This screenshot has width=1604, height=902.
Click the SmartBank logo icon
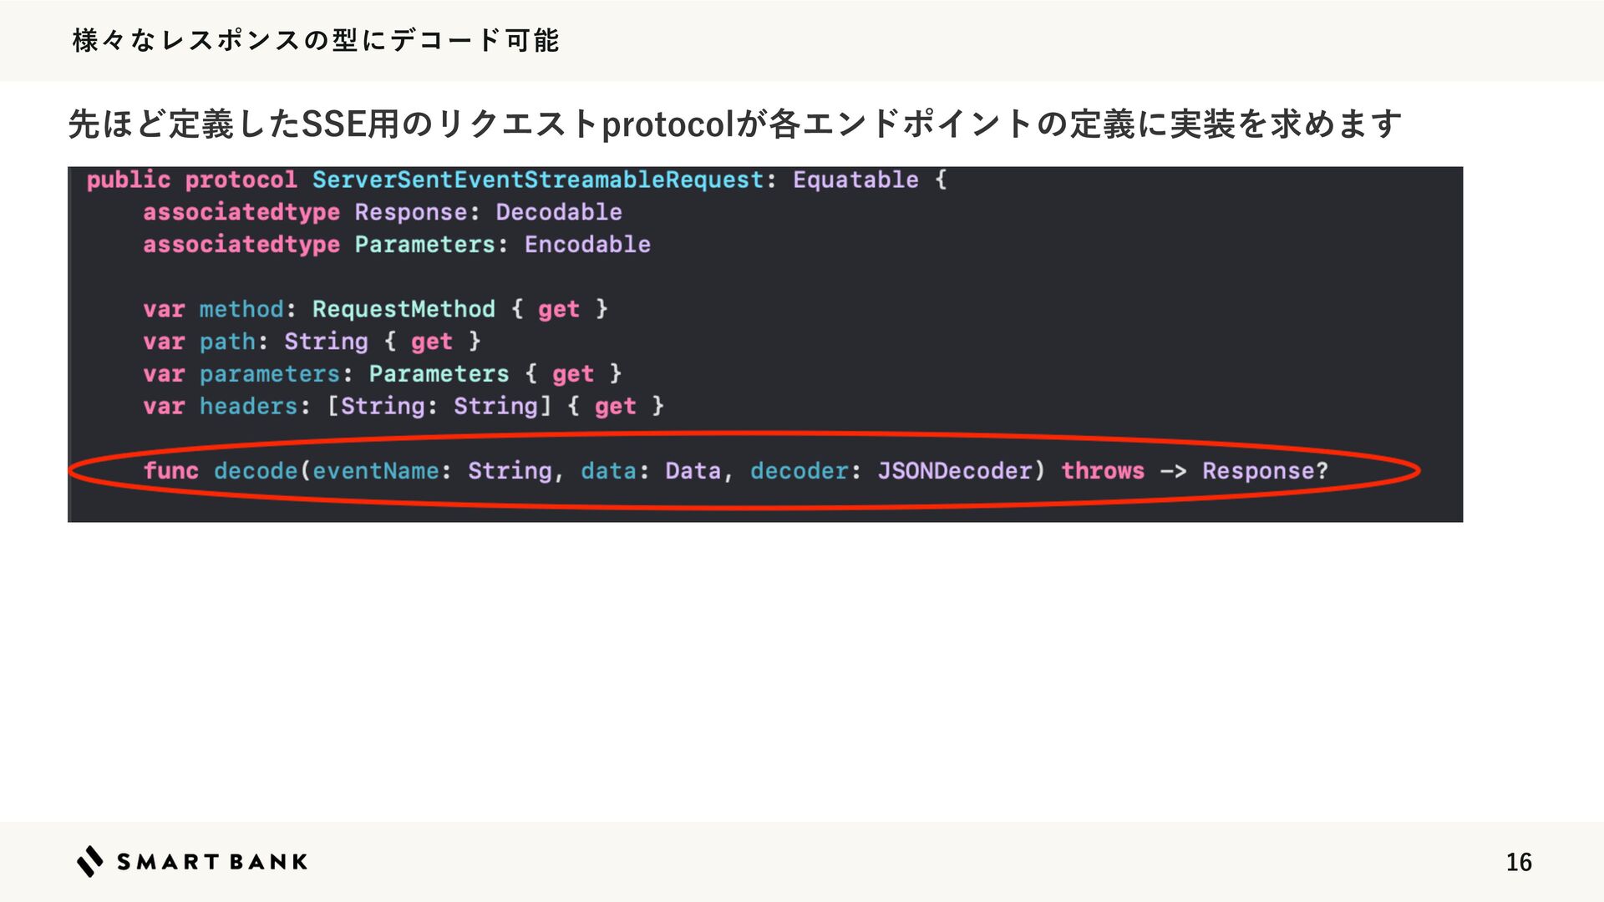pyautogui.click(x=90, y=861)
